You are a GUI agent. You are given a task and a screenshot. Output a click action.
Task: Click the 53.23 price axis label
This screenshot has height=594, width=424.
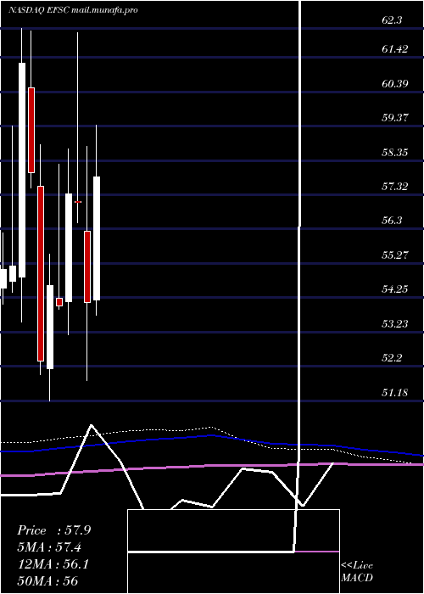[x=395, y=323]
